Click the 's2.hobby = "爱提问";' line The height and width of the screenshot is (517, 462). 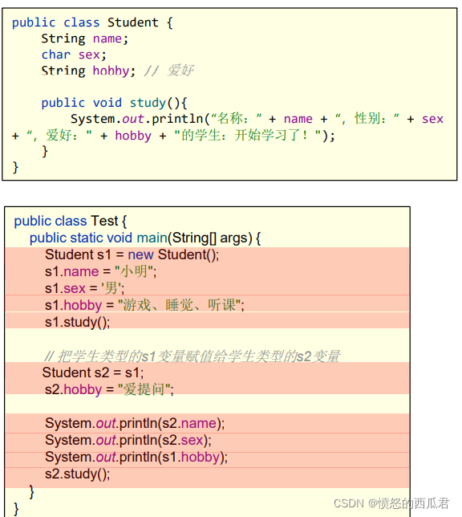pyautogui.click(x=109, y=389)
